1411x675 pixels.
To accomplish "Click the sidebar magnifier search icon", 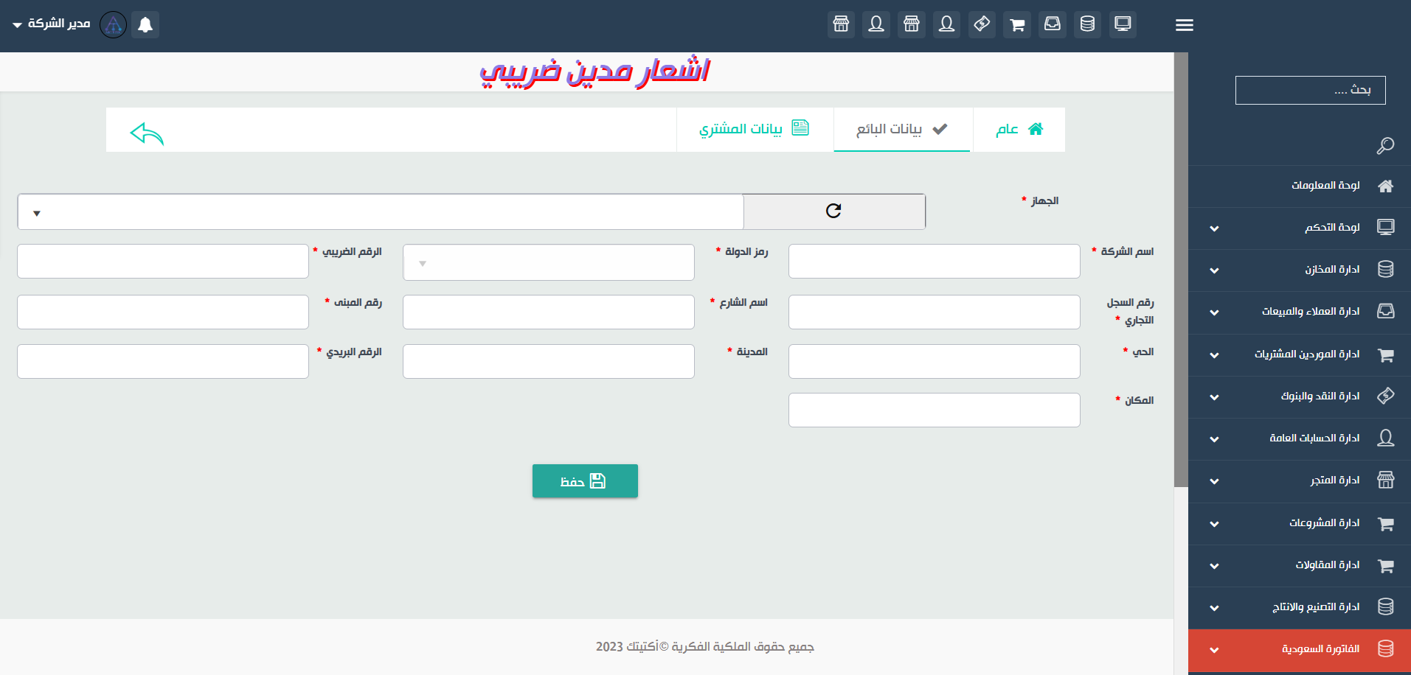I will pyautogui.click(x=1385, y=146).
